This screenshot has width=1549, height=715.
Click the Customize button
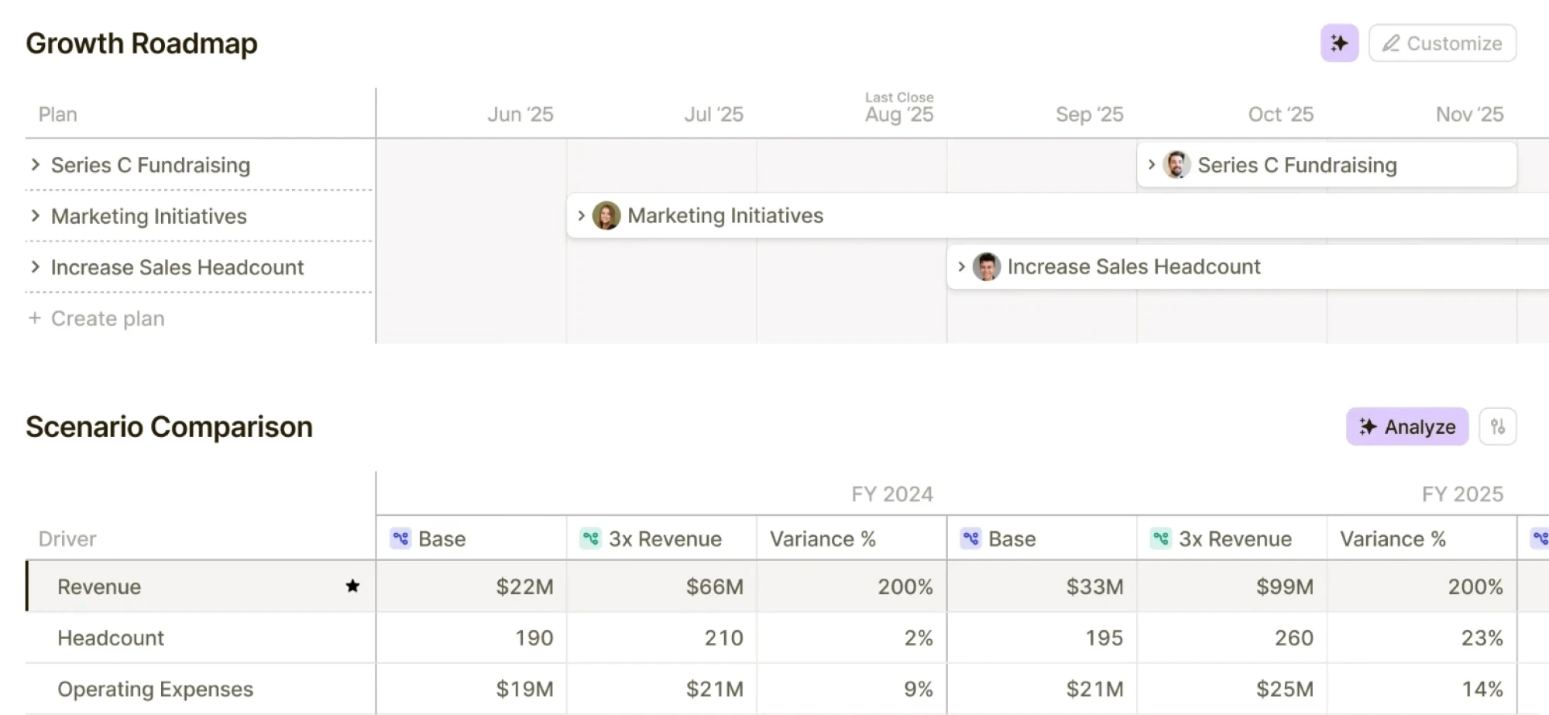1442,43
